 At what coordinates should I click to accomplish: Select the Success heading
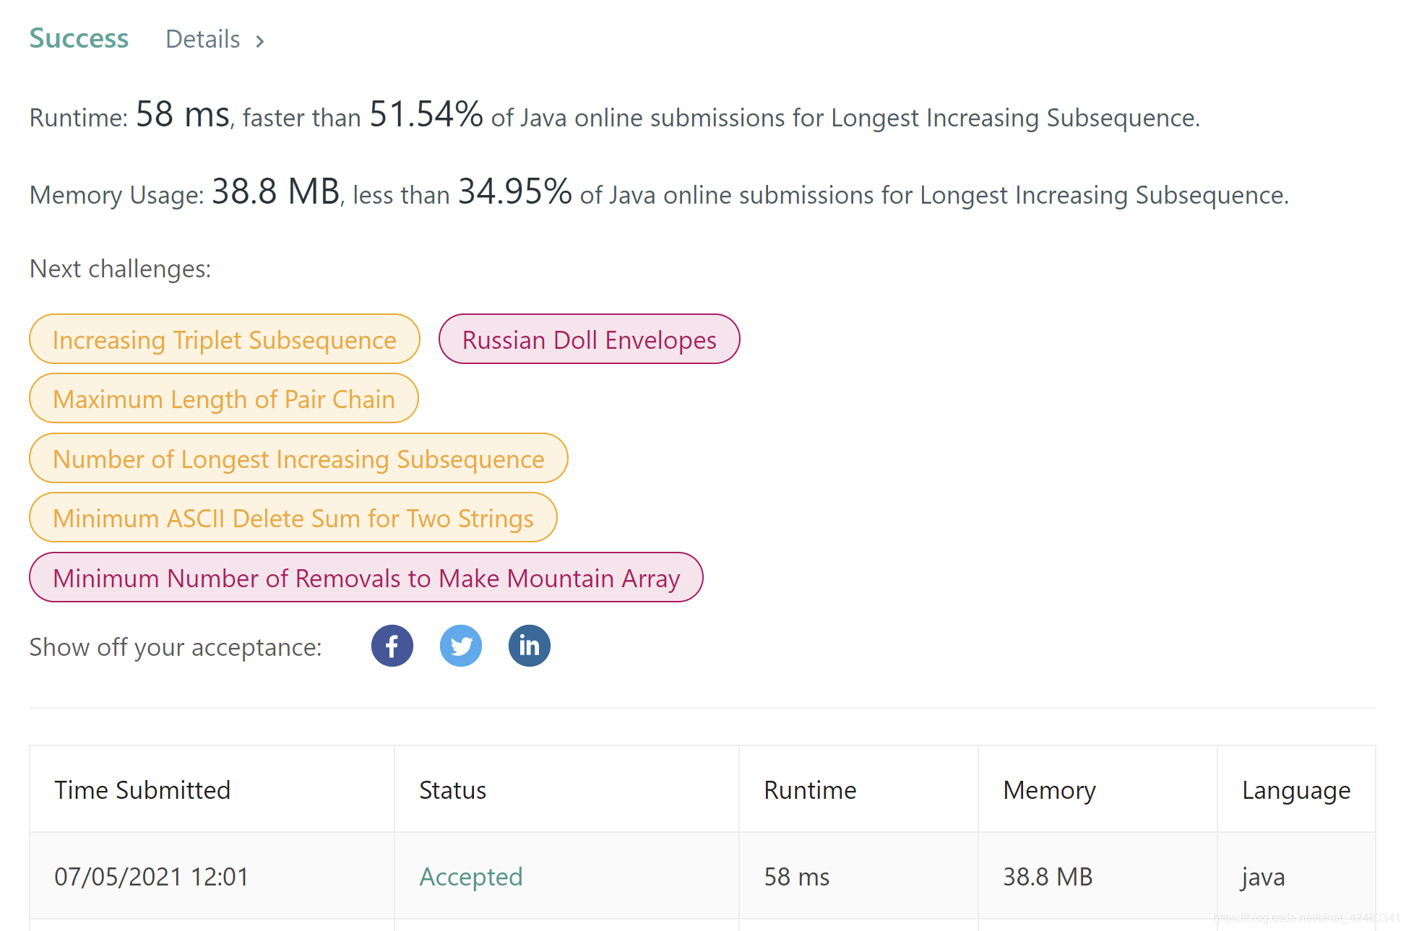click(x=79, y=38)
